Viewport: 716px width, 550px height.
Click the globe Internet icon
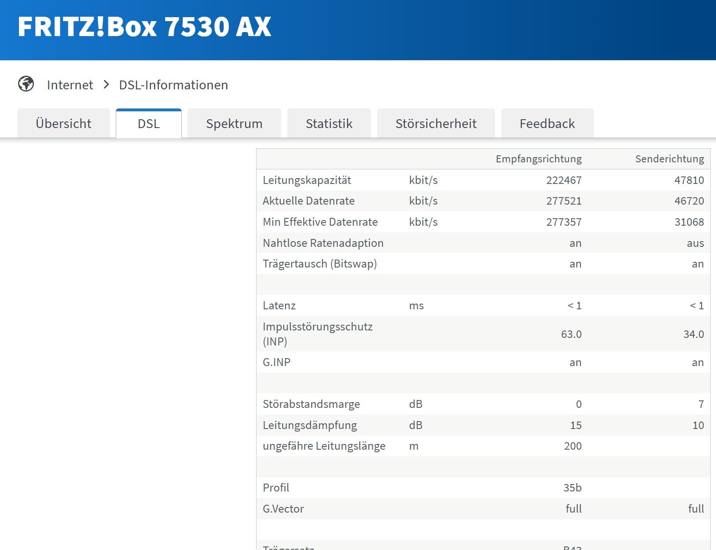(26, 84)
